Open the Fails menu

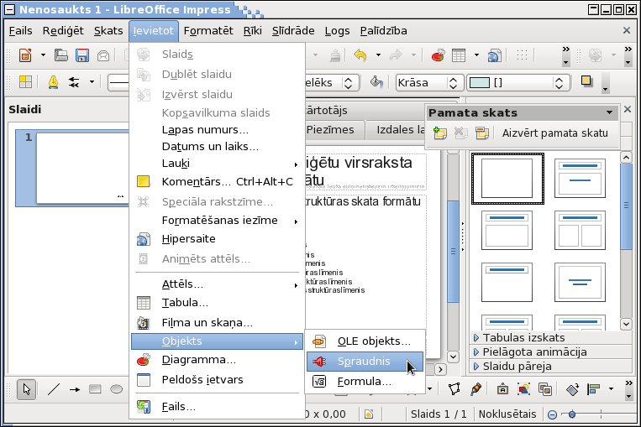tap(20, 31)
